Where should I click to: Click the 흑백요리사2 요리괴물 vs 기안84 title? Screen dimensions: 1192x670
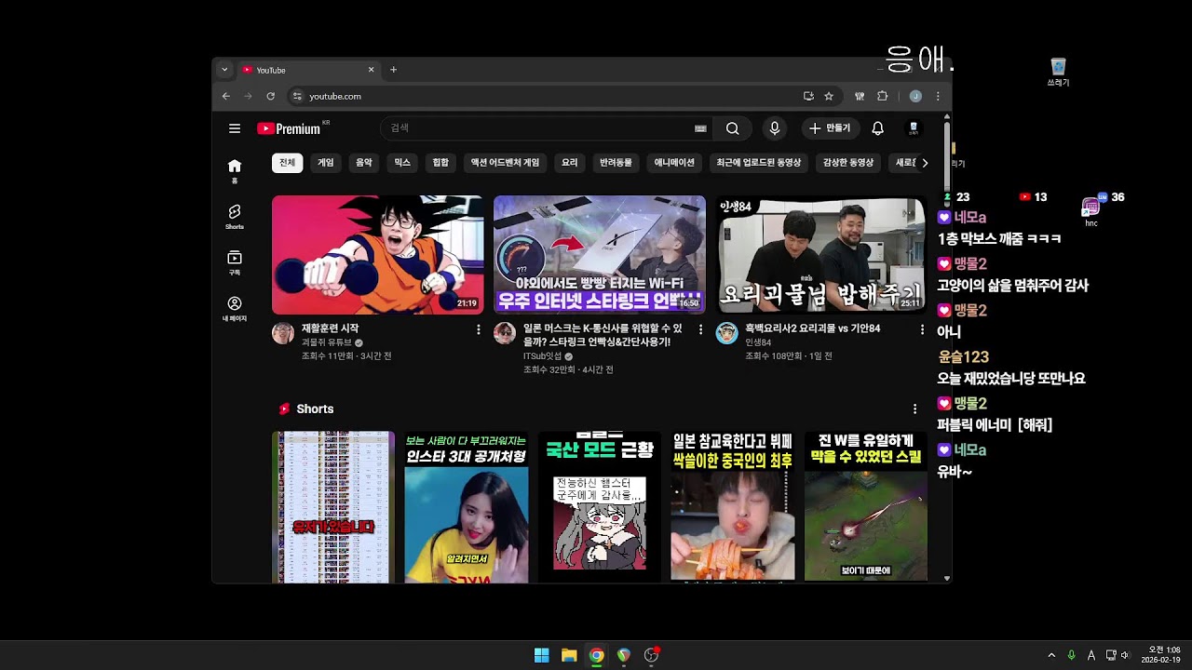[812, 328]
